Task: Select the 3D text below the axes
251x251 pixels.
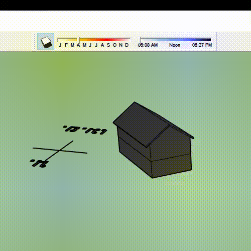Action: coord(39,163)
